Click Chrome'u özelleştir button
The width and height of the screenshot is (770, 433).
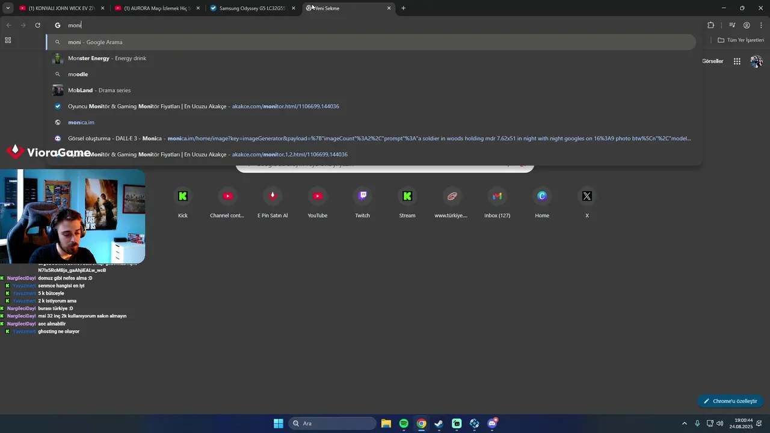click(x=730, y=401)
